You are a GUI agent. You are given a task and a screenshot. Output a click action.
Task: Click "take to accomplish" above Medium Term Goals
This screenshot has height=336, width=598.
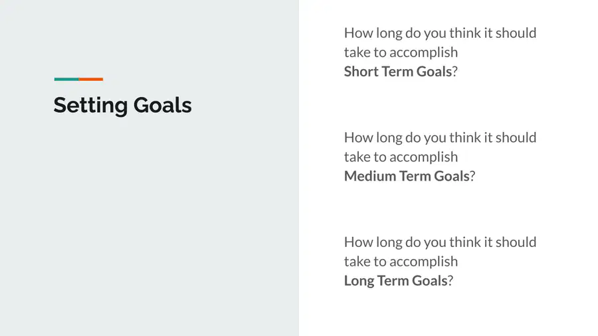pyautogui.click(x=401, y=157)
